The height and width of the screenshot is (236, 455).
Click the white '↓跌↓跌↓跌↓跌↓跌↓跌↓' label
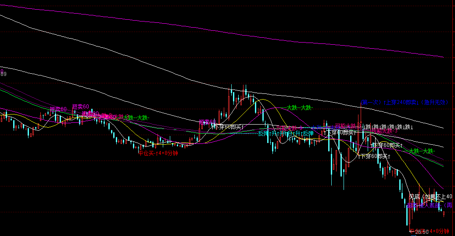pos(388,127)
